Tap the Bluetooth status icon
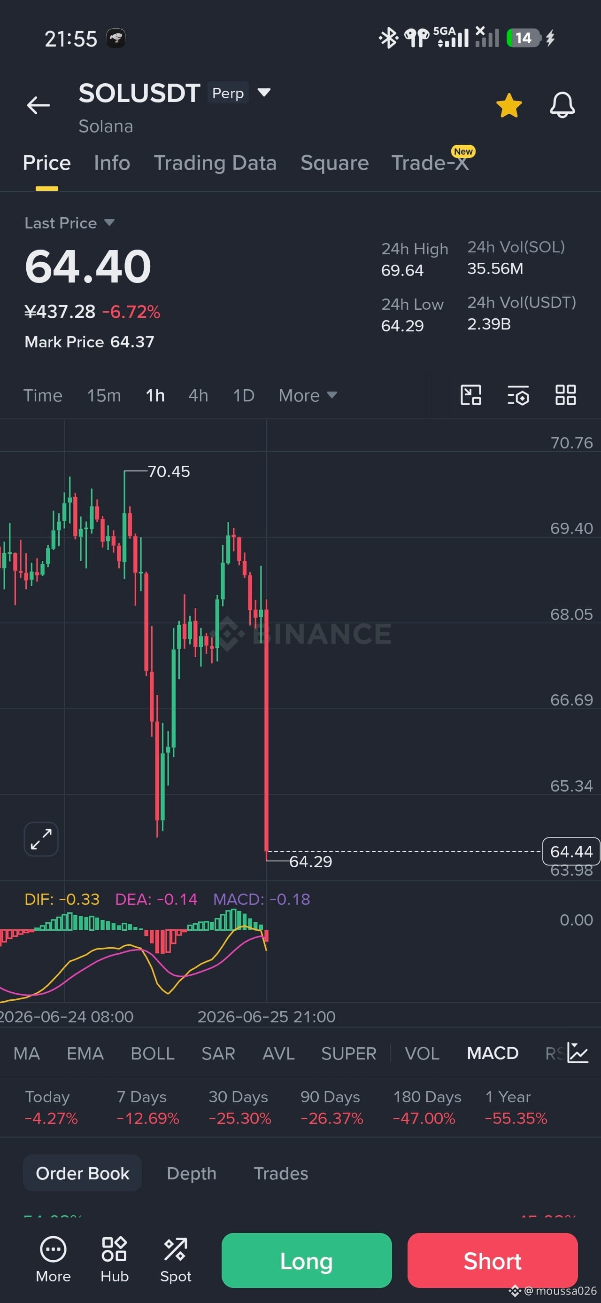The image size is (601, 1303). point(388,38)
